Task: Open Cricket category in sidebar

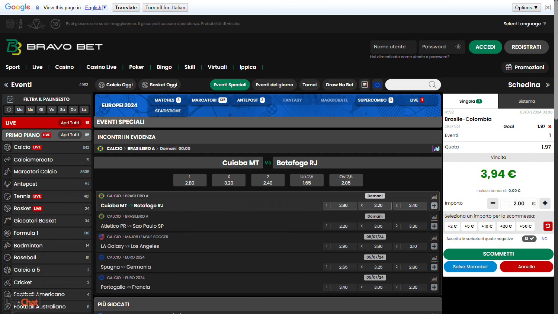Action: 46,282
